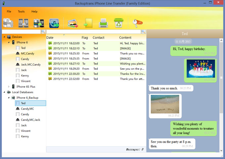Viewport: 225px width, 159px height.
Task: Select Vincent under iPhone 6_Backup
Action: pos(26,131)
